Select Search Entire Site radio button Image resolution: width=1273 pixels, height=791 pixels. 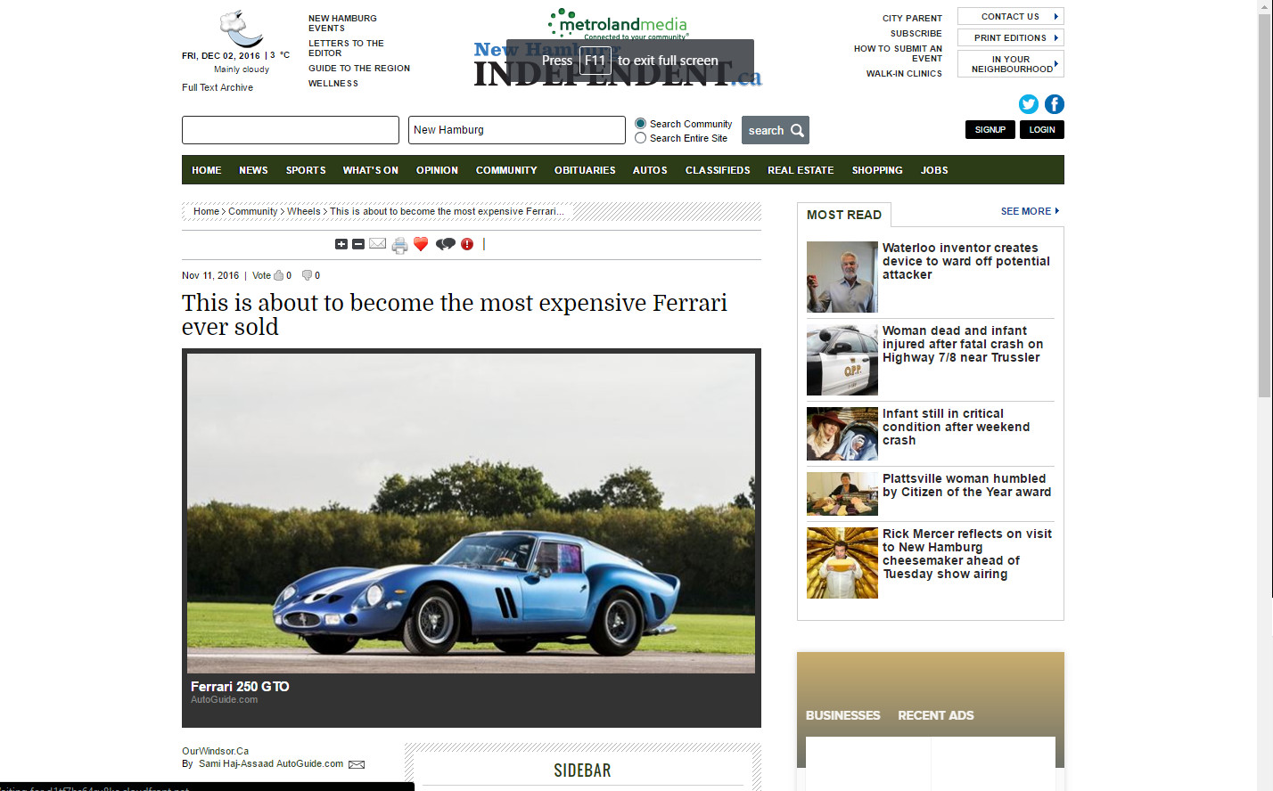point(640,138)
